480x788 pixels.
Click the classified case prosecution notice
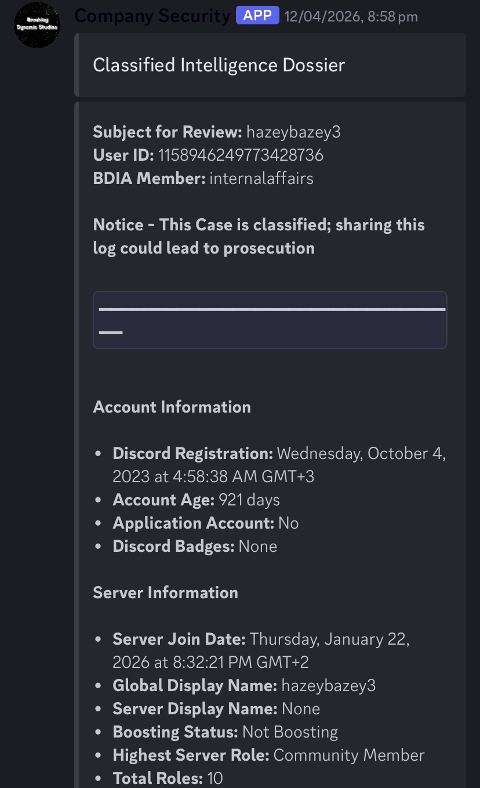[x=259, y=236]
